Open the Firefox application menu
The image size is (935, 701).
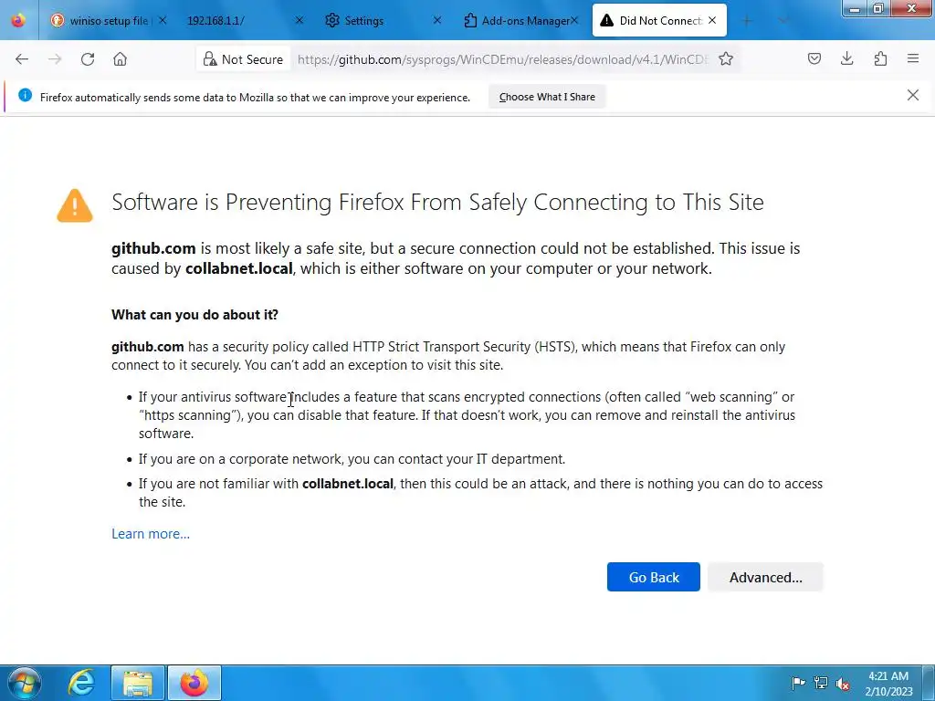pos(913,58)
